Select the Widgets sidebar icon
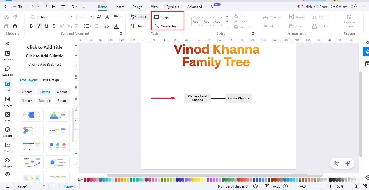This screenshot has height=190, width=369. pos(7,162)
